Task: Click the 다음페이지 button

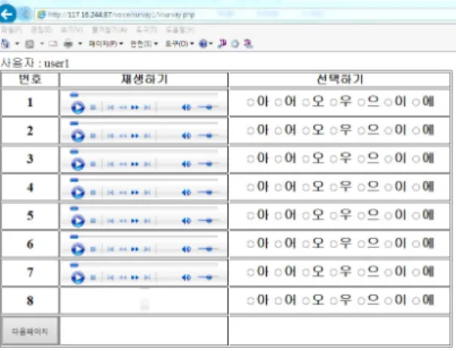Action: (x=30, y=331)
